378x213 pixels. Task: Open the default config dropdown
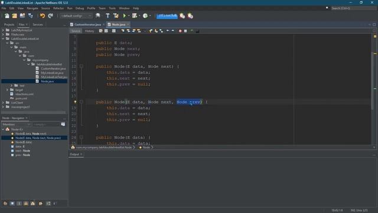(x=76, y=16)
